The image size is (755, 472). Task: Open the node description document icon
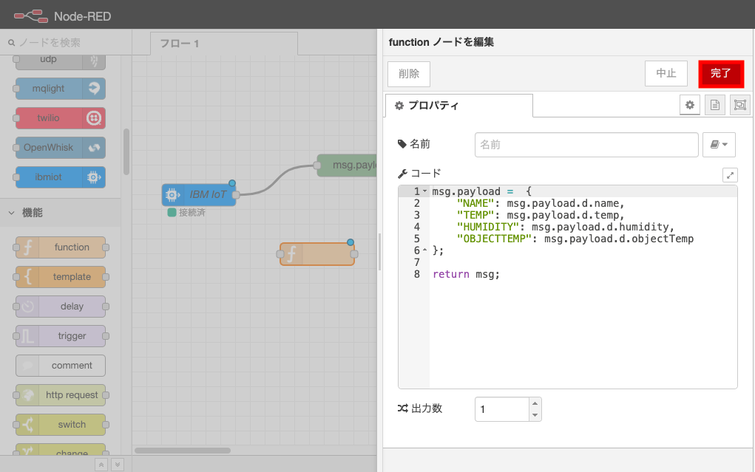click(x=714, y=104)
